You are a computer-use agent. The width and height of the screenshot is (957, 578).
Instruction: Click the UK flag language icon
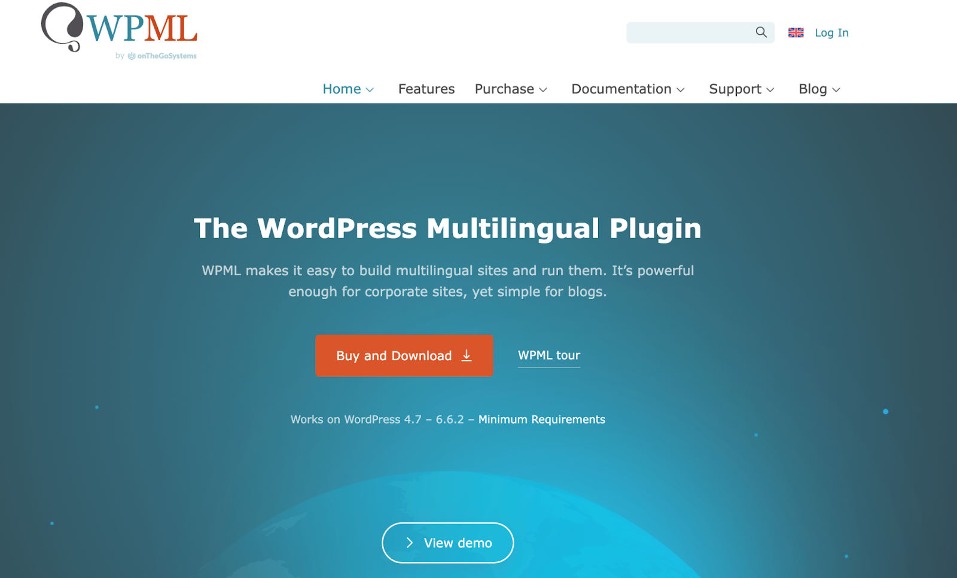[796, 33]
